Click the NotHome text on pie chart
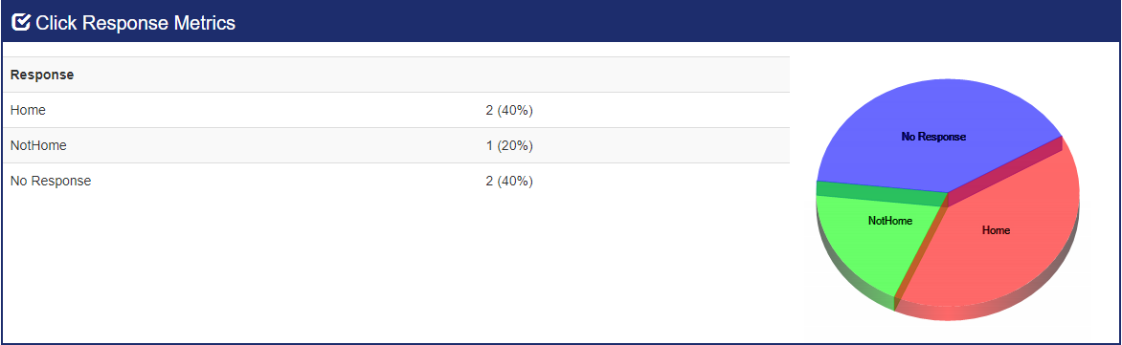The height and width of the screenshot is (345, 1122). click(890, 221)
